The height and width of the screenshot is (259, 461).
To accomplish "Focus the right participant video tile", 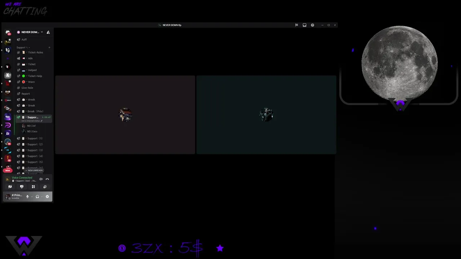I will [x=266, y=115].
